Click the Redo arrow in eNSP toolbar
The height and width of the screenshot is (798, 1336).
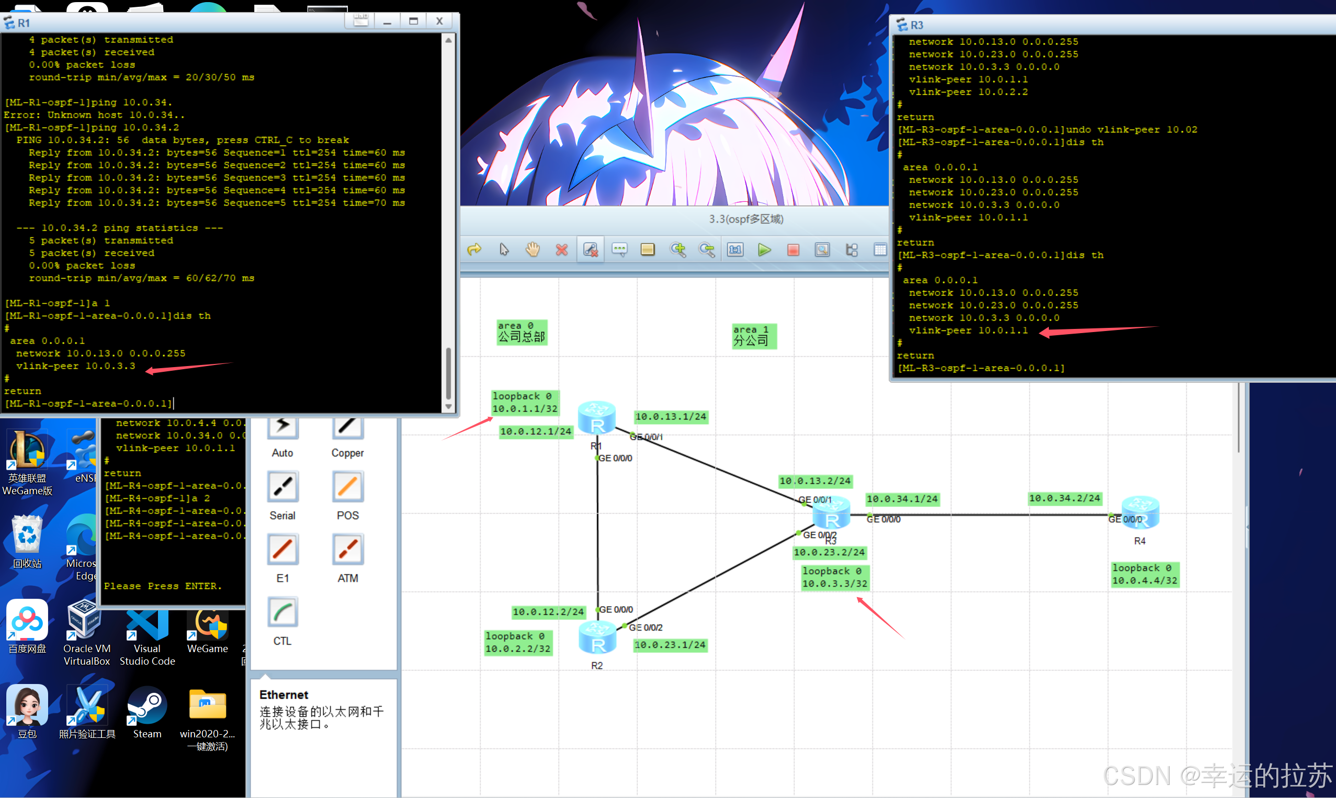pyautogui.click(x=474, y=249)
